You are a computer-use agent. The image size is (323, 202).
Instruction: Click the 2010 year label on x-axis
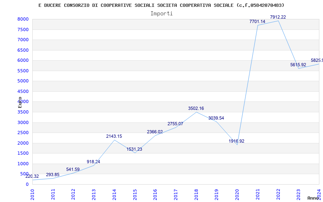pos(32,194)
